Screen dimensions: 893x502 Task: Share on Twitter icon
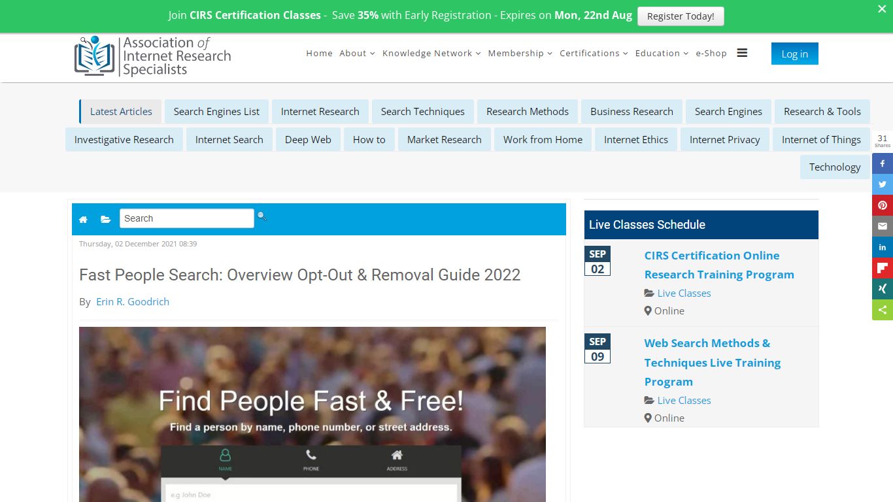pyautogui.click(x=883, y=184)
